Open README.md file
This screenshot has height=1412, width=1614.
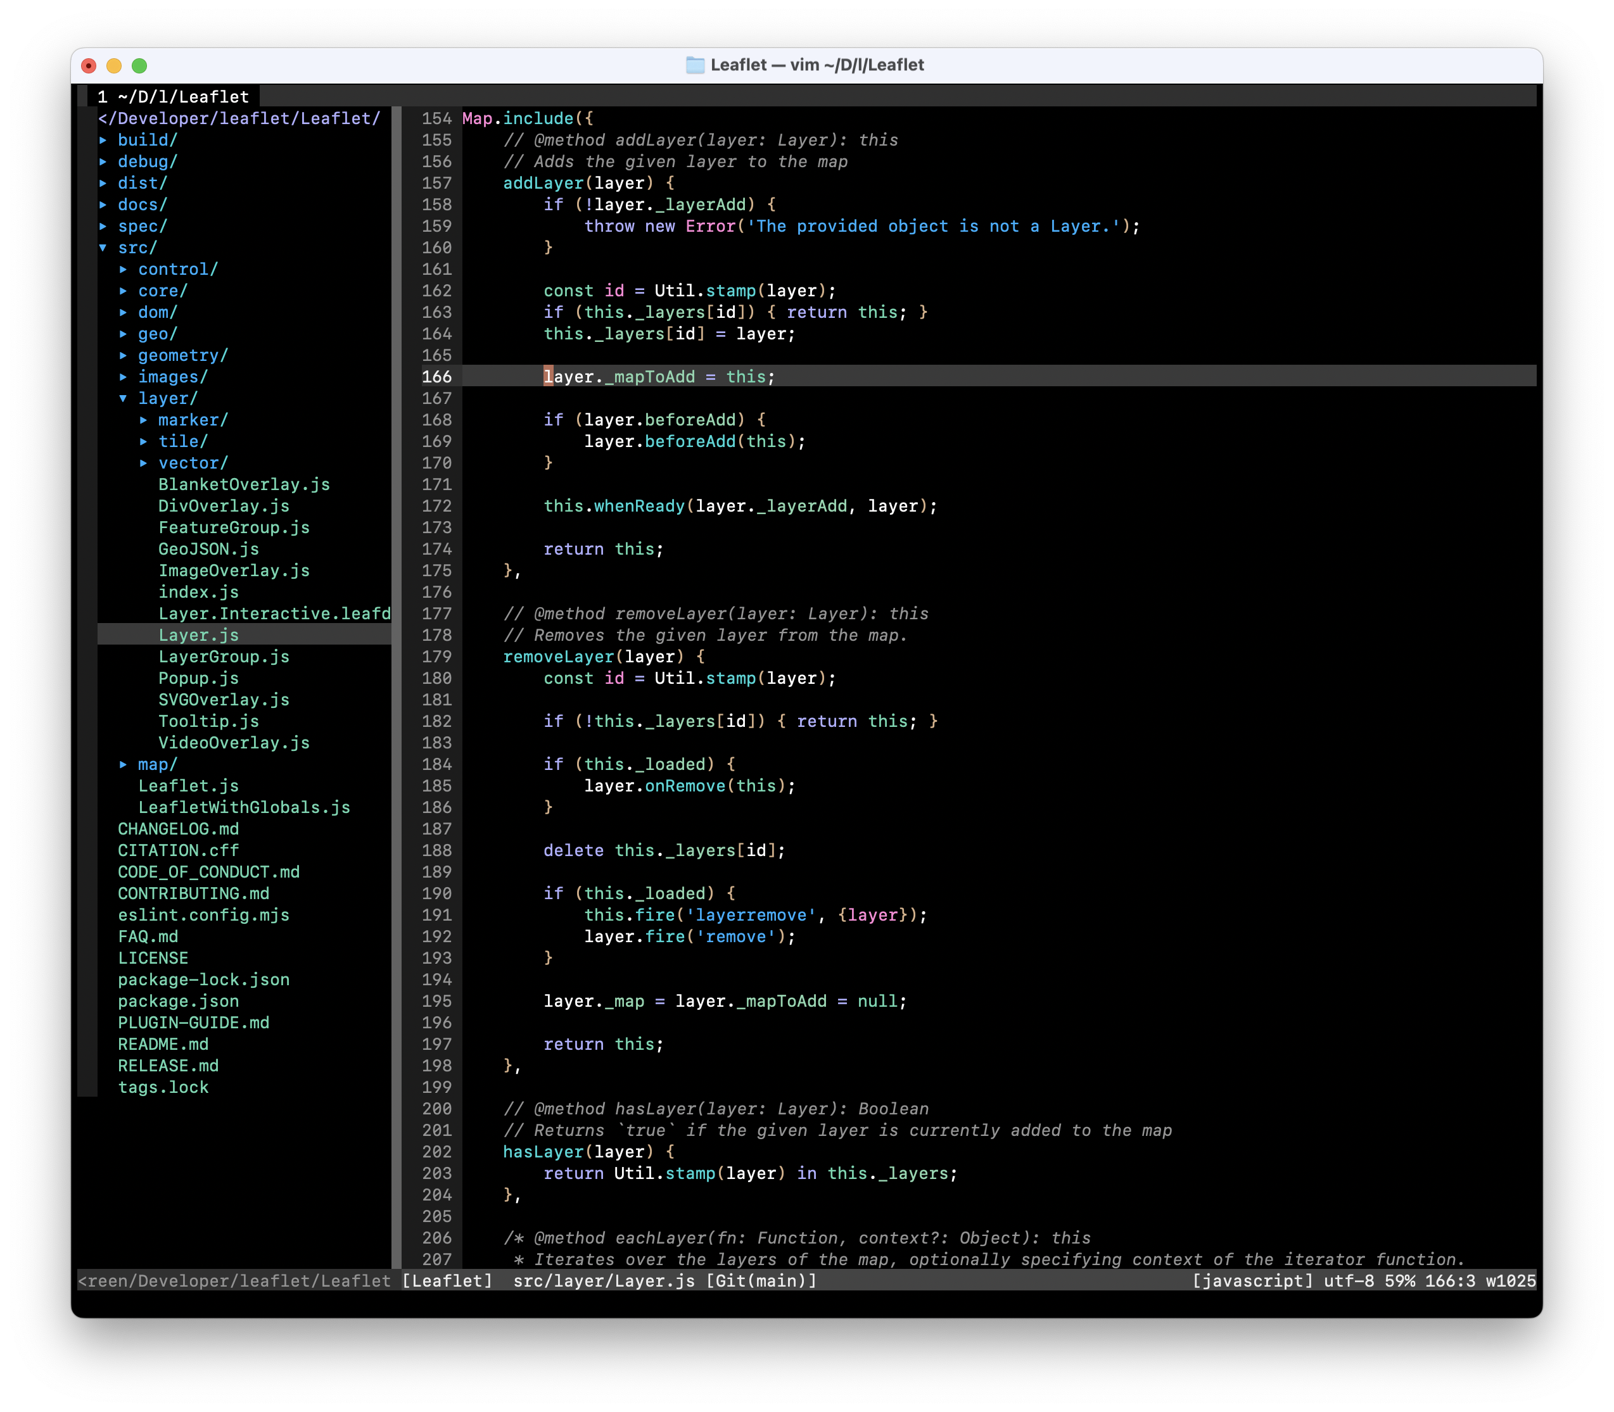[163, 1045]
